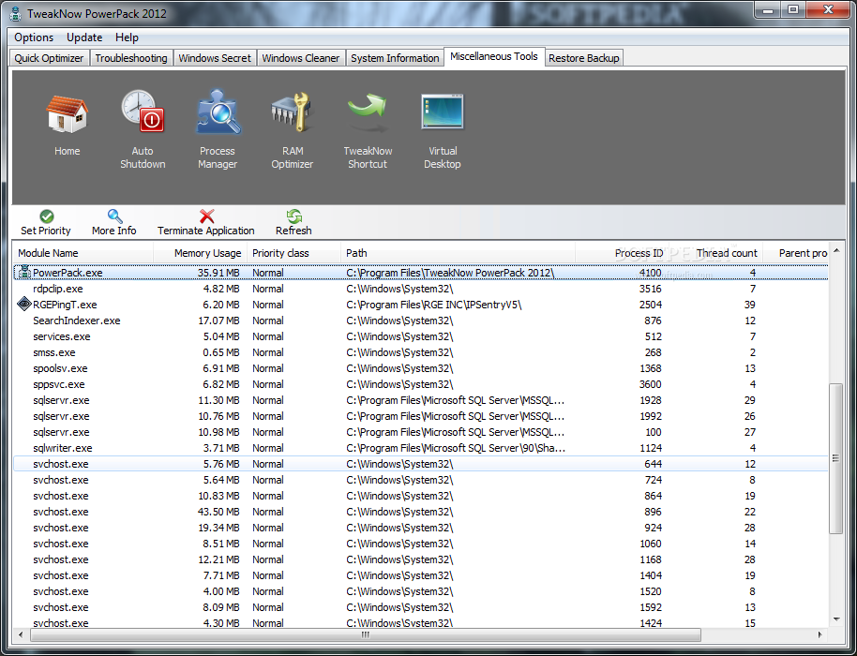Sort by Path column header
The height and width of the screenshot is (656, 857).
point(458,253)
